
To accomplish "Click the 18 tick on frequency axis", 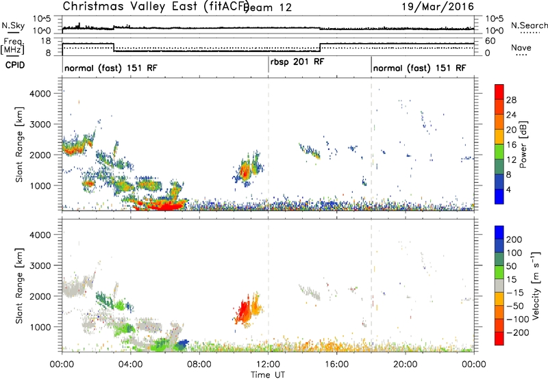I will click(x=46, y=41).
